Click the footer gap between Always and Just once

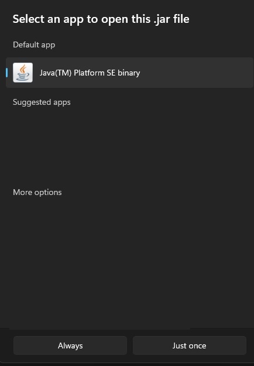point(130,346)
